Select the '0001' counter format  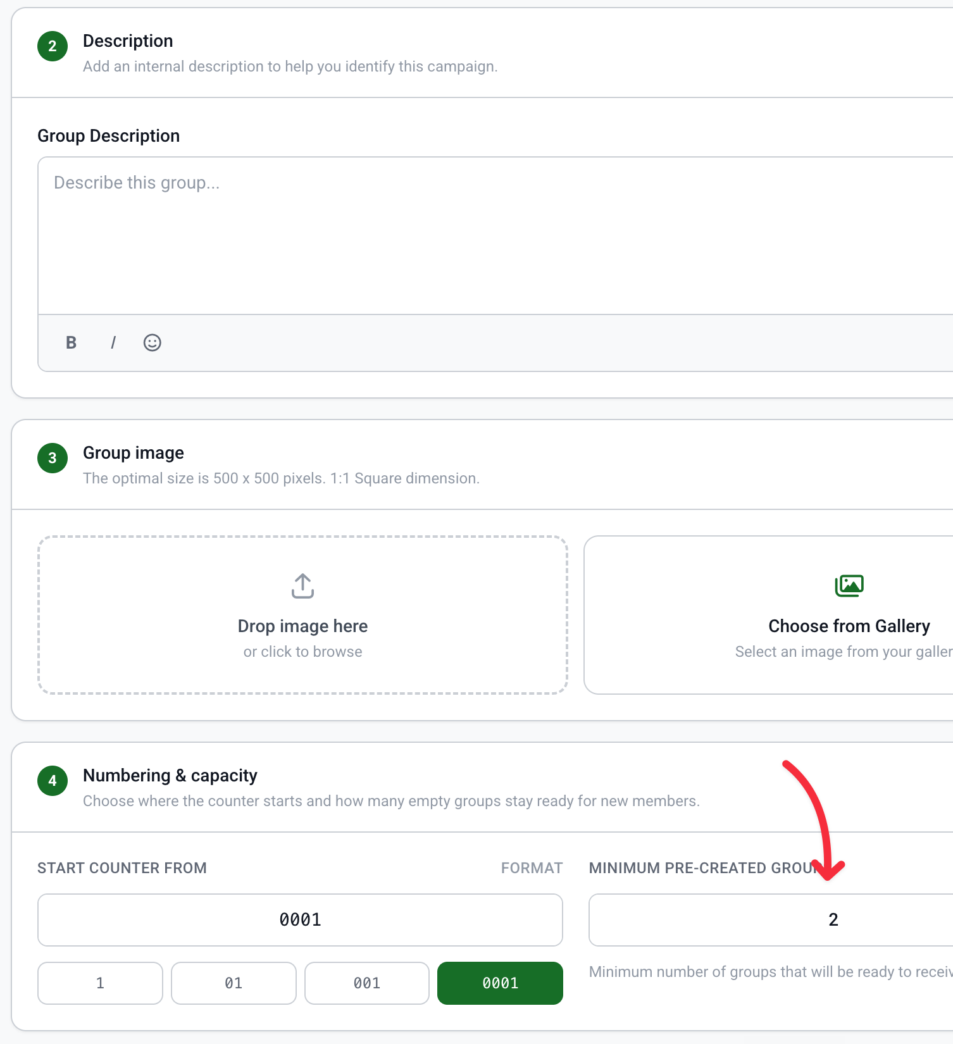pos(500,983)
